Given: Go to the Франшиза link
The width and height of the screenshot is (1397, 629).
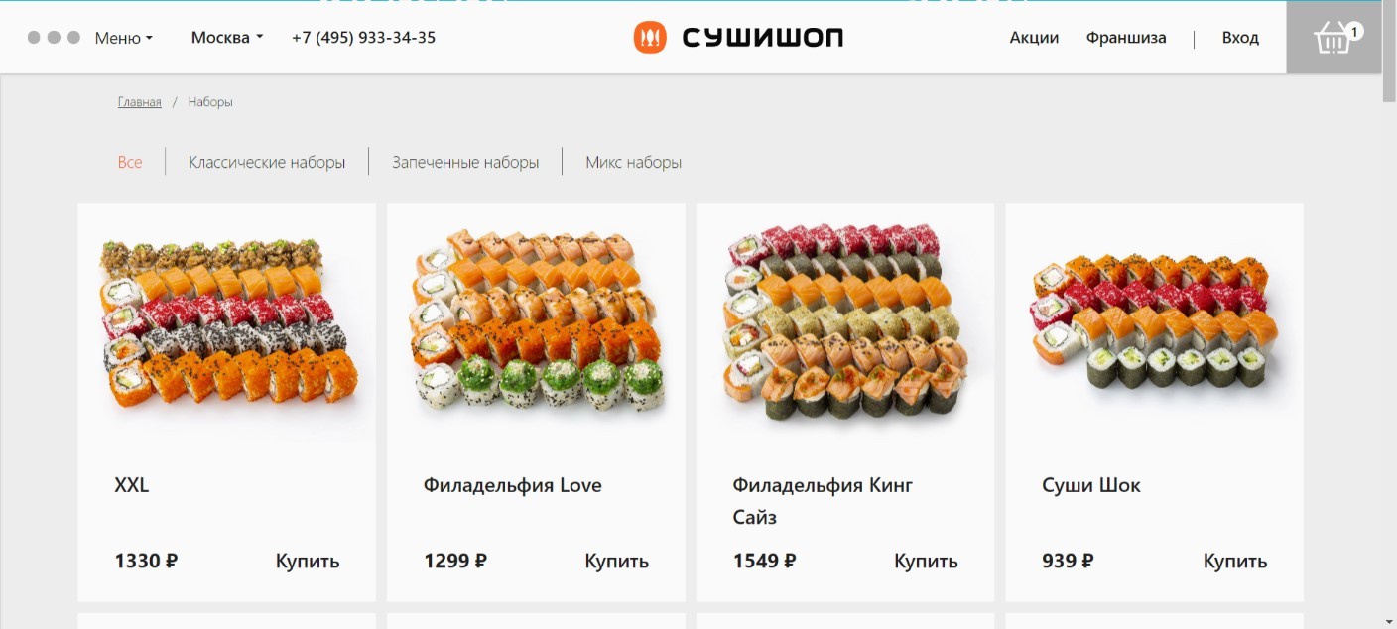Looking at the screenshot, I should tap(1126, 38).
